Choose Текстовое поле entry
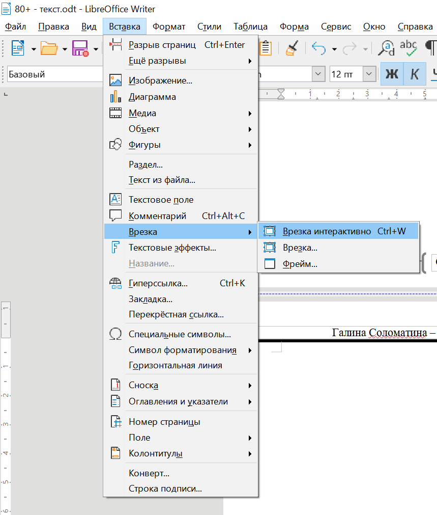Image resolution: width=437 pixels, height=515 pixels. click(x=181, y=200)
